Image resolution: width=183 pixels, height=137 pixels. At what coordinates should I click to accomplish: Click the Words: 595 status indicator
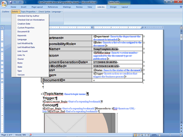pyautogui.click(x=20, y=135)
